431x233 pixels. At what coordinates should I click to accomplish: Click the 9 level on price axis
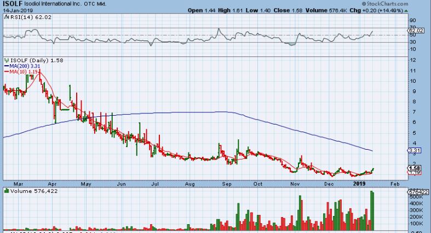pos(413,92)
